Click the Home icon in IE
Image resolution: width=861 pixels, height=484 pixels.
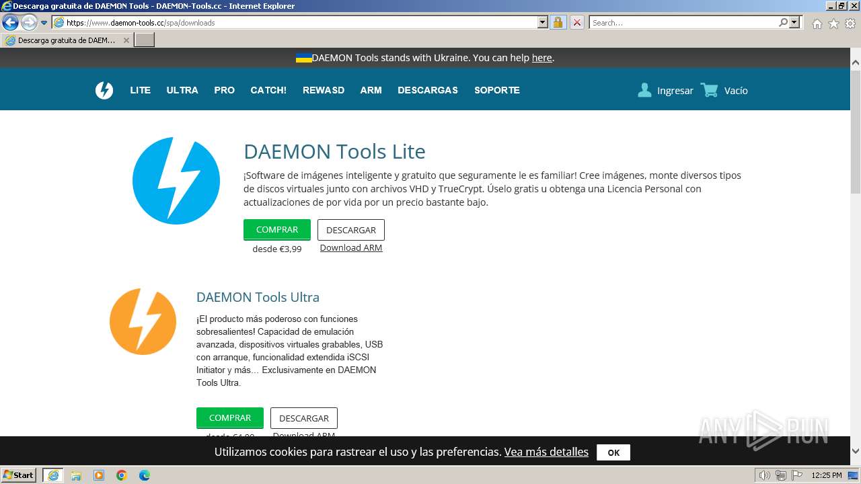817,24
